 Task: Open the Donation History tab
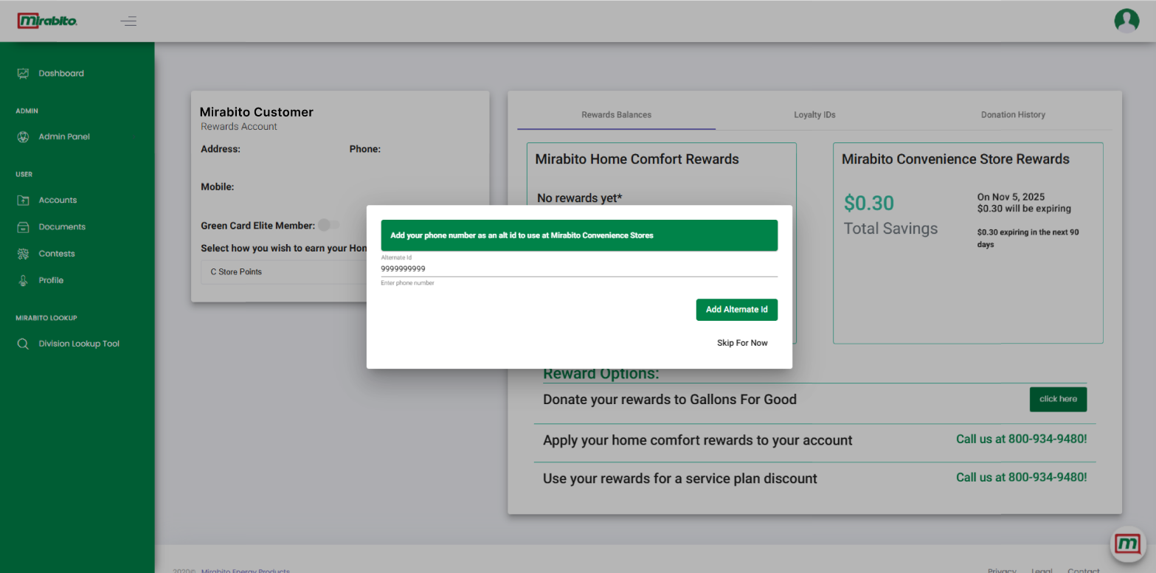[1012, 115]
